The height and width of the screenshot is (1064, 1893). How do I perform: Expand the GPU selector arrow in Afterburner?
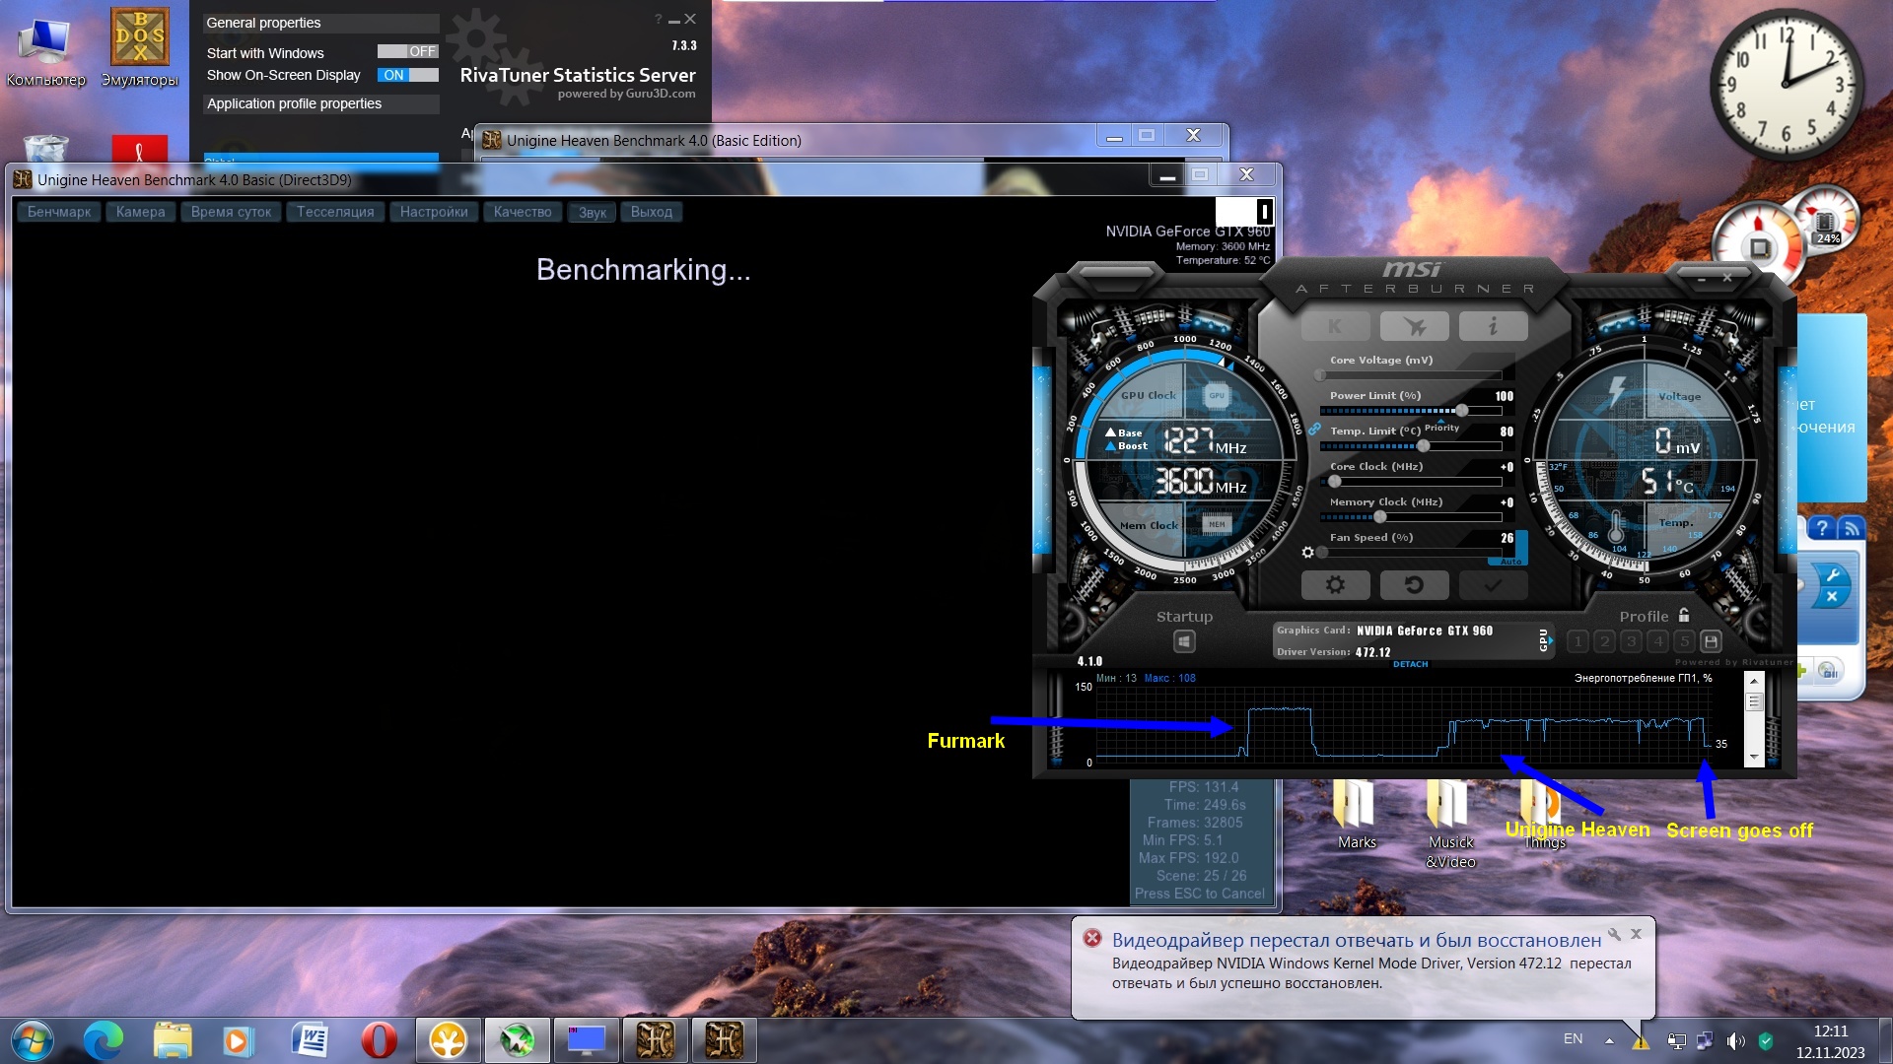[1550, 640]
